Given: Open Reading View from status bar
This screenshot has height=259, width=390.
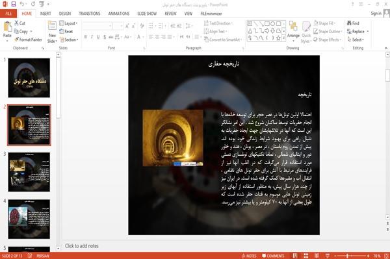Looking at the screenshot, I should pos(317,256).
